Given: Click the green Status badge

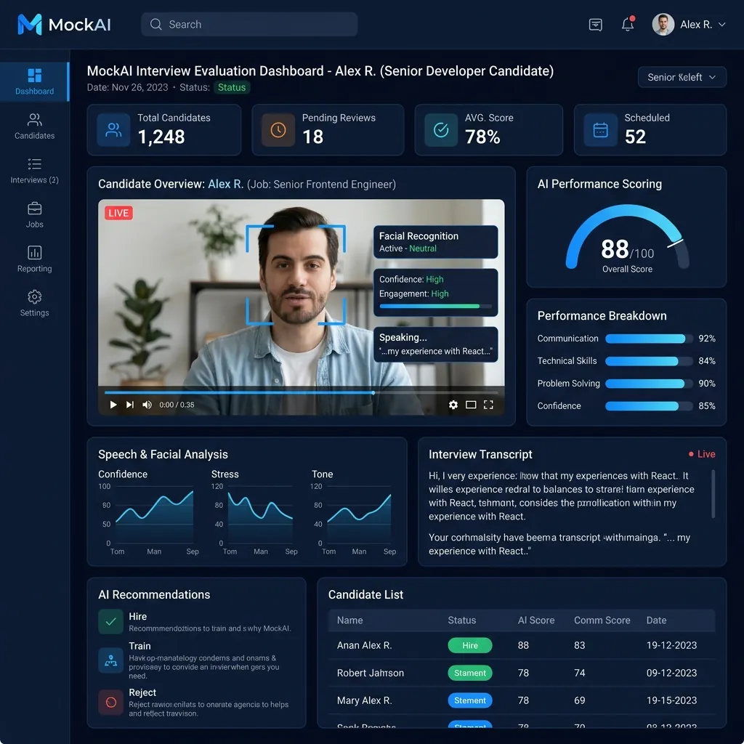Looking at the screenshot, I should point(232,87).
